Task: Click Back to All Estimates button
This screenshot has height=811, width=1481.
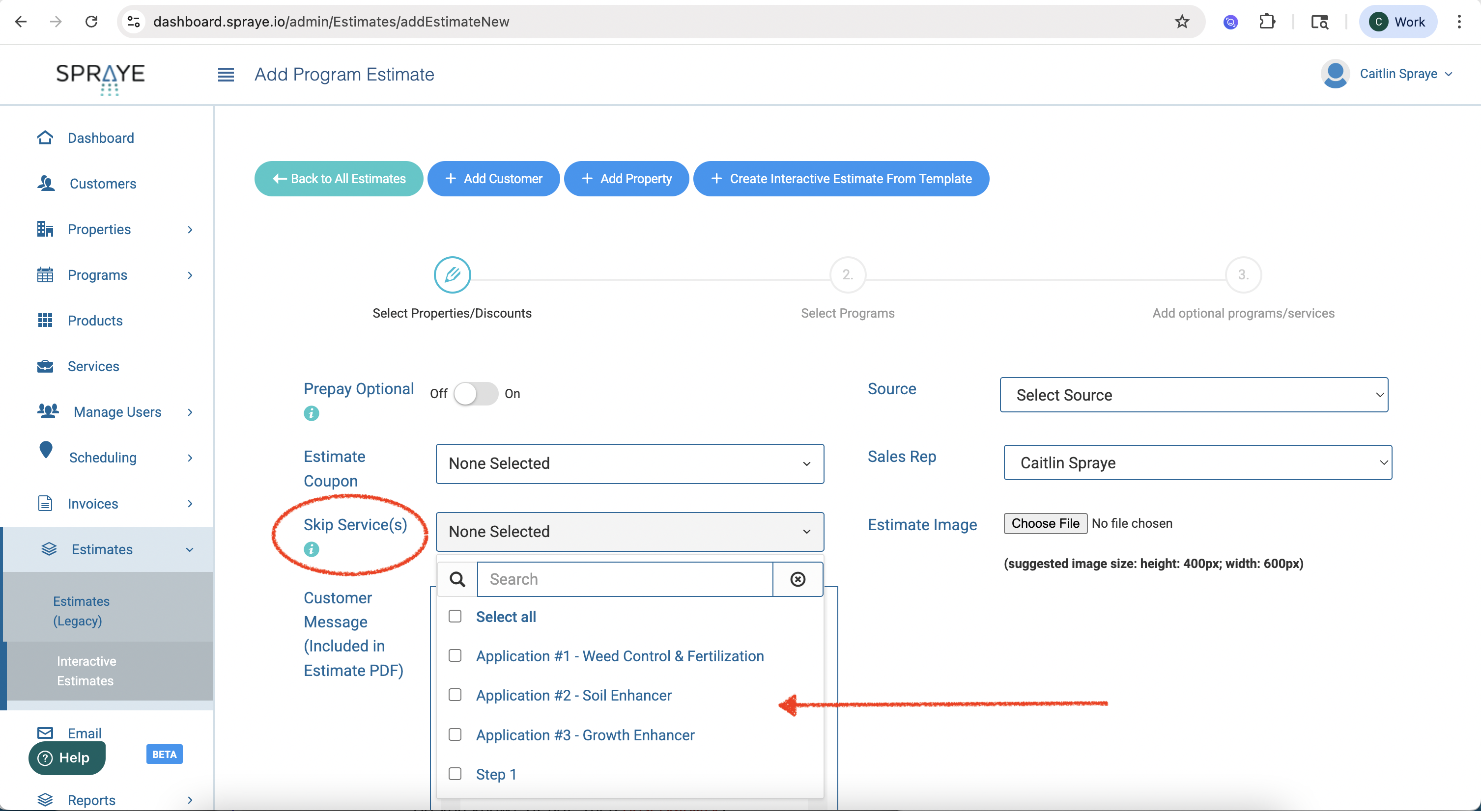Action: coord(339,179)
